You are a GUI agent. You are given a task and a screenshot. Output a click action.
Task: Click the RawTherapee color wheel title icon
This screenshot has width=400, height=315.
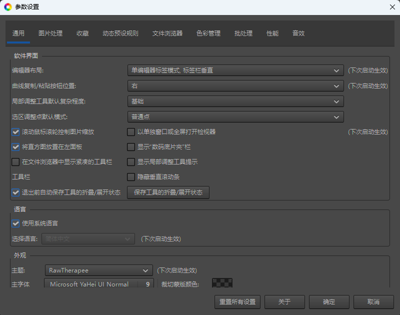point(8,7)
